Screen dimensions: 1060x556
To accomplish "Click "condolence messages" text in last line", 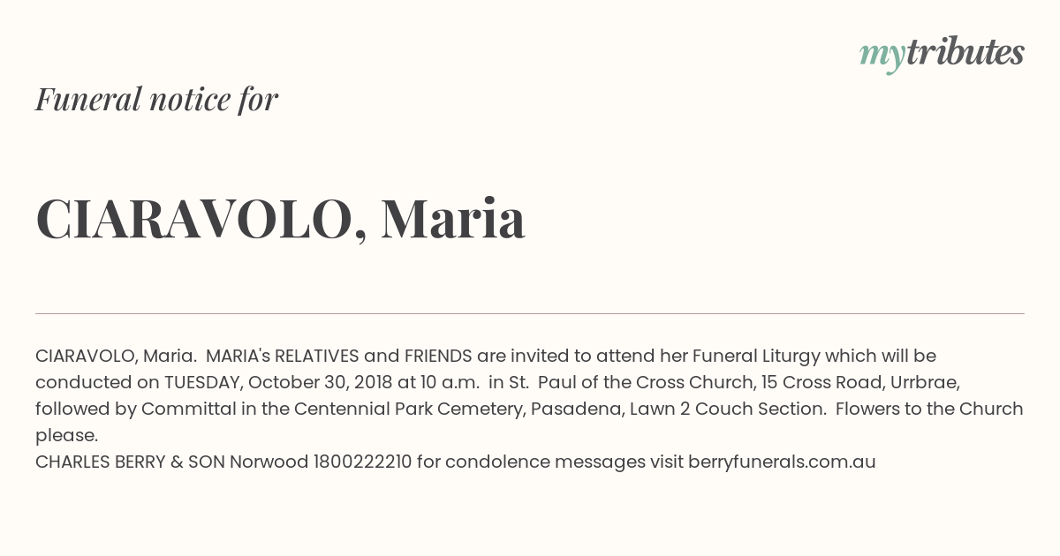I will pos(545,462).
